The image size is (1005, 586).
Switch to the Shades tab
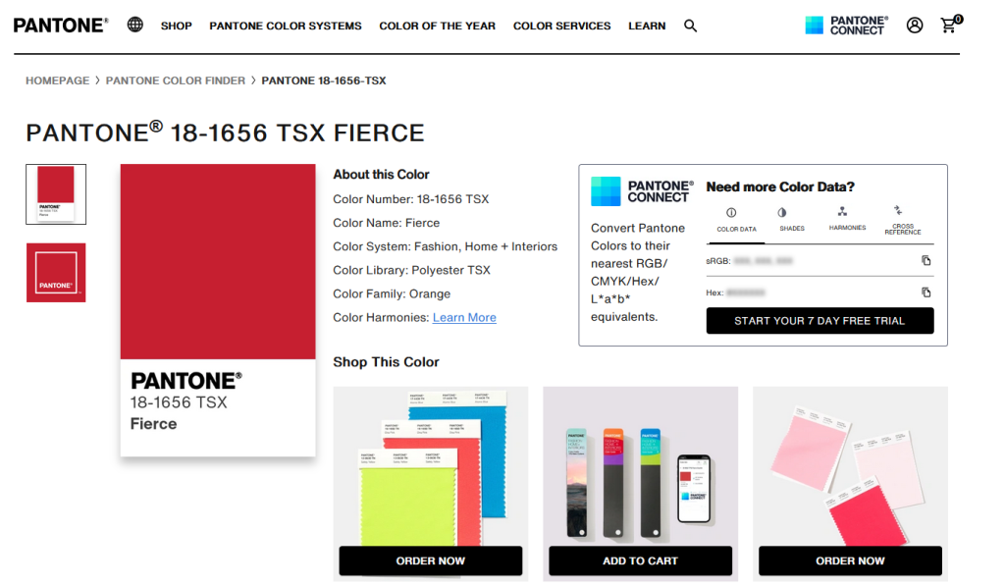point(791,219)
